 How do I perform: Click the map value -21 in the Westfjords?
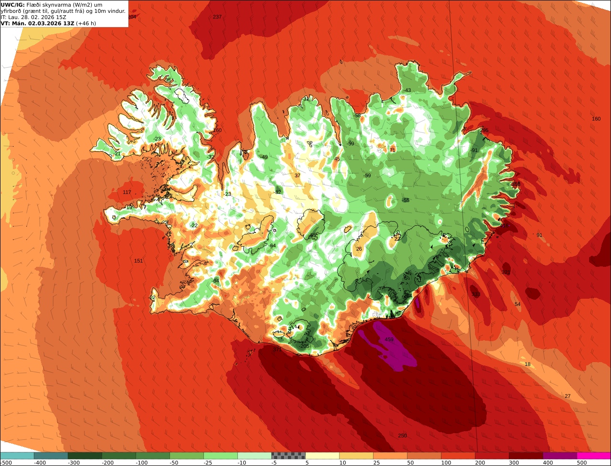click(x=117, y=153)
